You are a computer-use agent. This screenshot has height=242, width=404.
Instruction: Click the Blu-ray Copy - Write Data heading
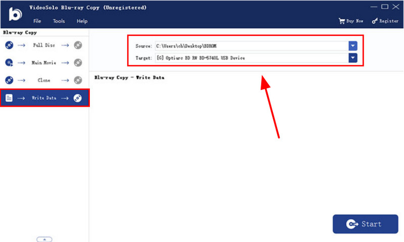[129, 77]
